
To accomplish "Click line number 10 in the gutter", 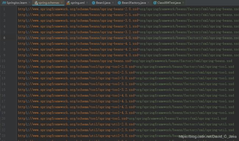I will (x=3, y=61).
